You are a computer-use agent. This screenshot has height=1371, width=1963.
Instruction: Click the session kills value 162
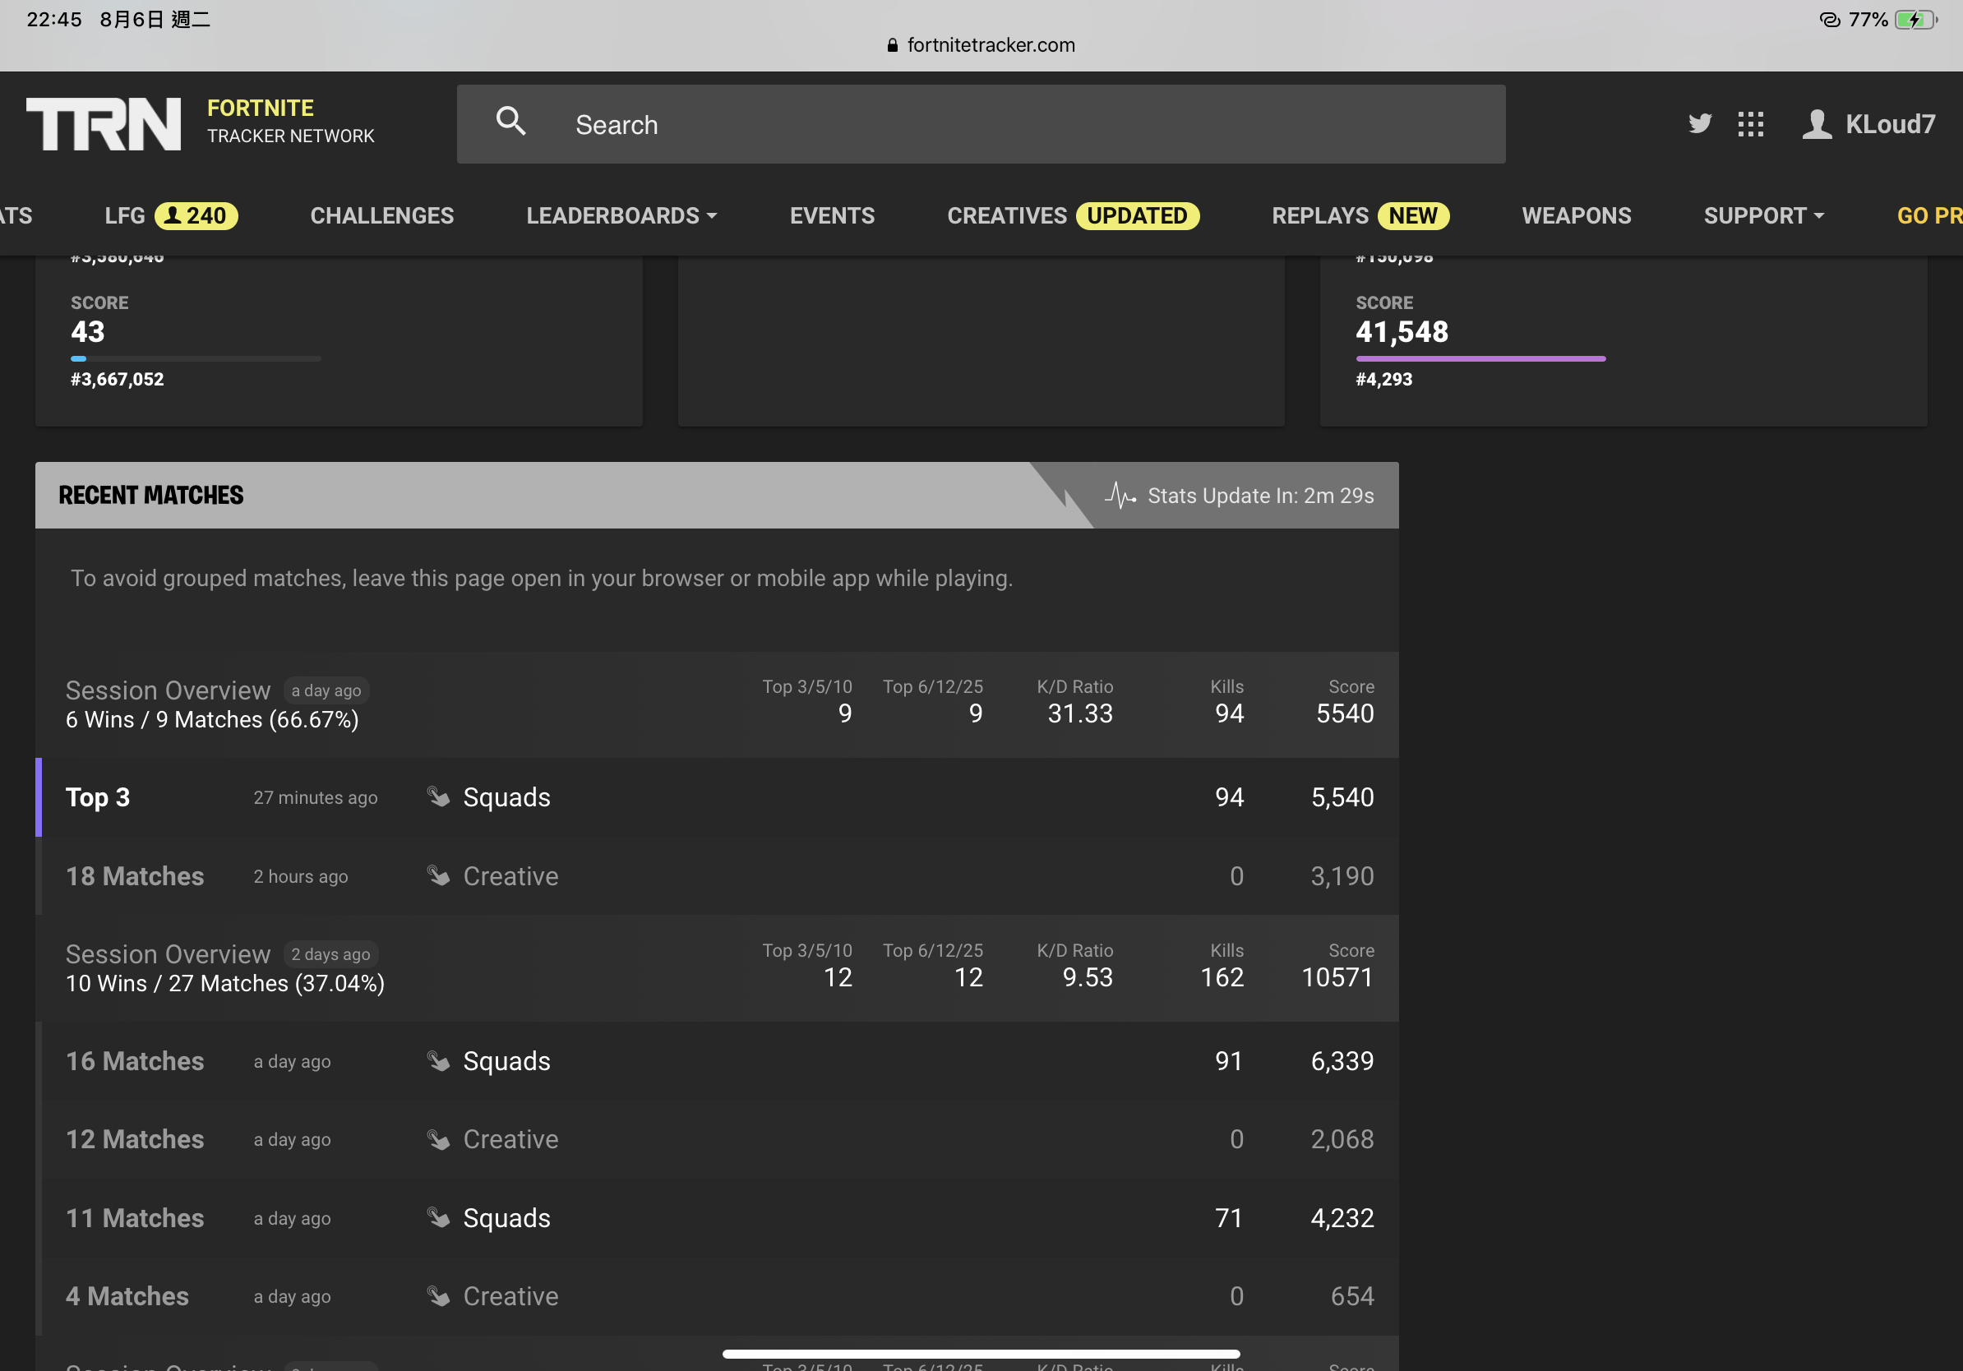(1222, 977)
